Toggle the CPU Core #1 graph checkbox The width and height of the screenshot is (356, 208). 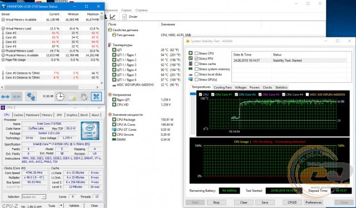212,95
